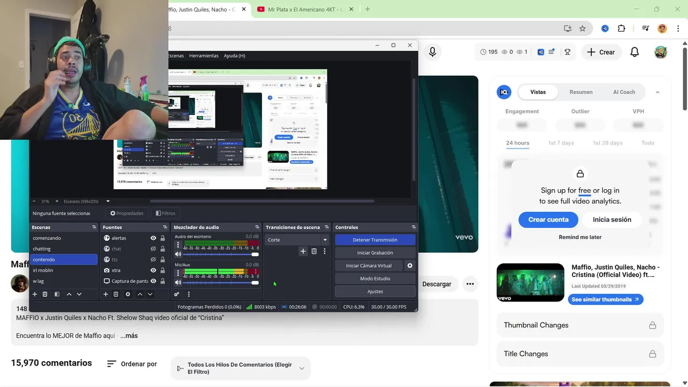Screen dimensions: 688x387
Task: Open Ordenar por comments sorting
Action: pyautogui.click(x=132, y=364)
